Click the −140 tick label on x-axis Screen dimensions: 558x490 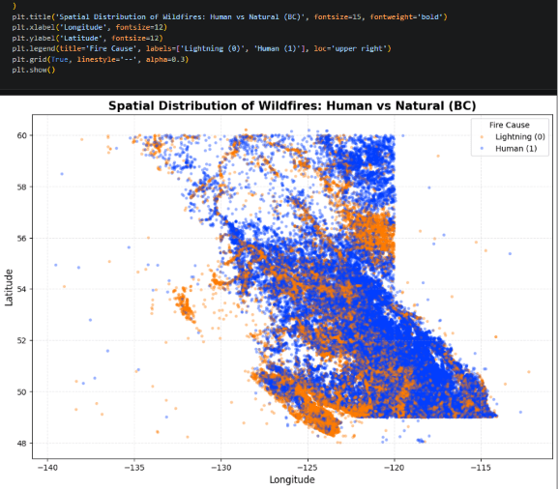pos(47,467)
